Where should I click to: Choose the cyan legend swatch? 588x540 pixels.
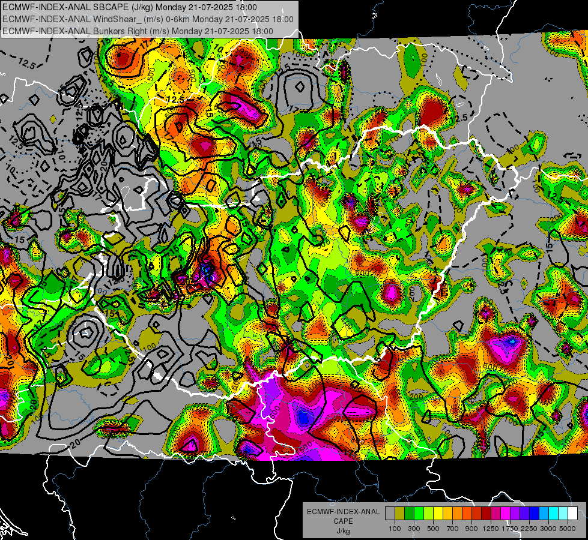[554, 513]
